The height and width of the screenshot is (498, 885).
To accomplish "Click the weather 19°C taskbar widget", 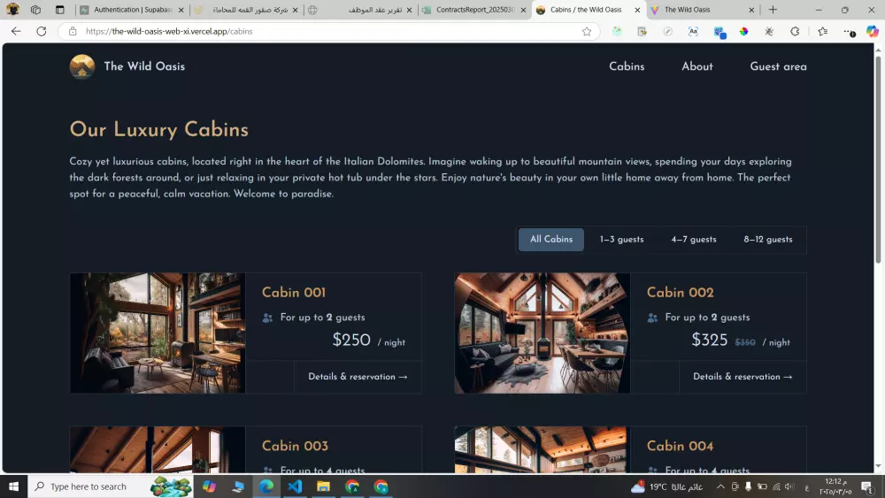I will pyautogui.click(x=666, y=487).
